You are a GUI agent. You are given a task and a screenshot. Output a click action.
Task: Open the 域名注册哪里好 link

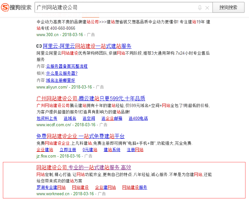coord(60,80)
